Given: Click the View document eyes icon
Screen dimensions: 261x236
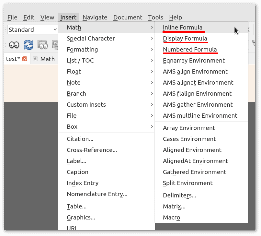Looking at the screenshot, I should [14, 45].
